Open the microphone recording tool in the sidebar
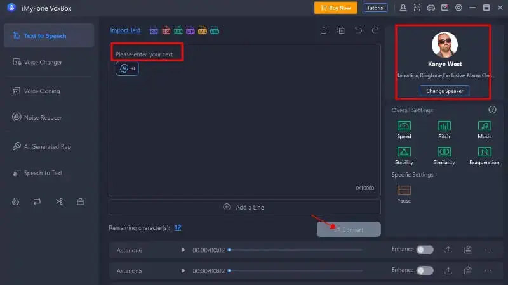The image size is (508, 285). click(15, 201)
